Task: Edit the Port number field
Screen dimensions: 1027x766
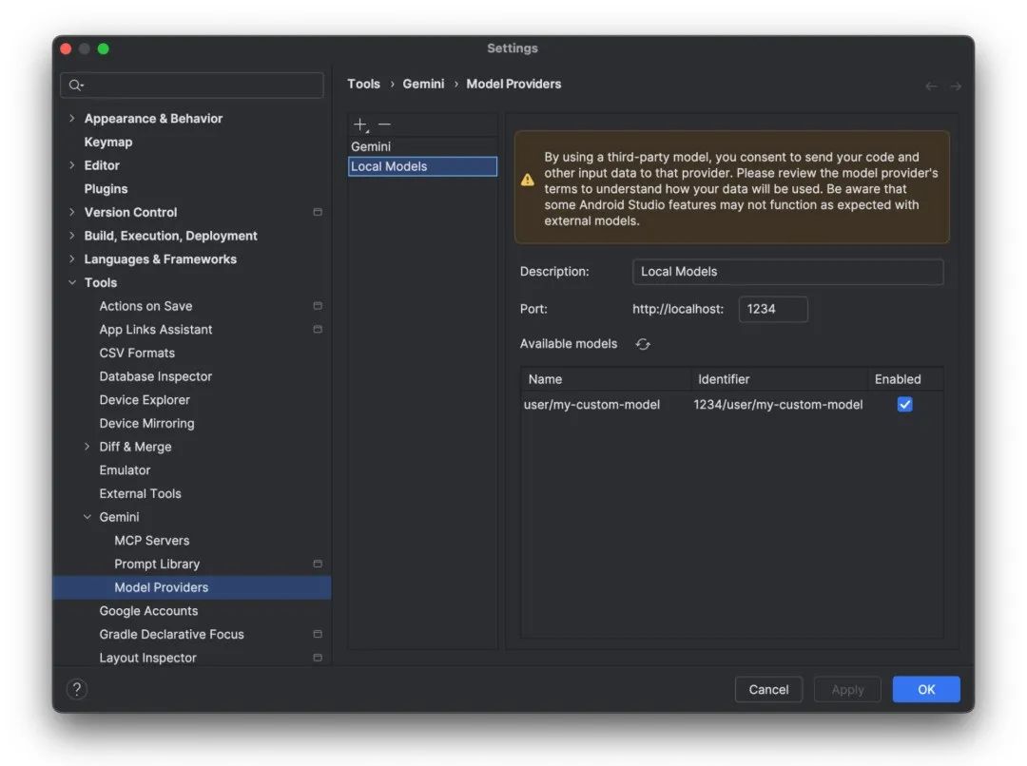Action: point(773,309)
